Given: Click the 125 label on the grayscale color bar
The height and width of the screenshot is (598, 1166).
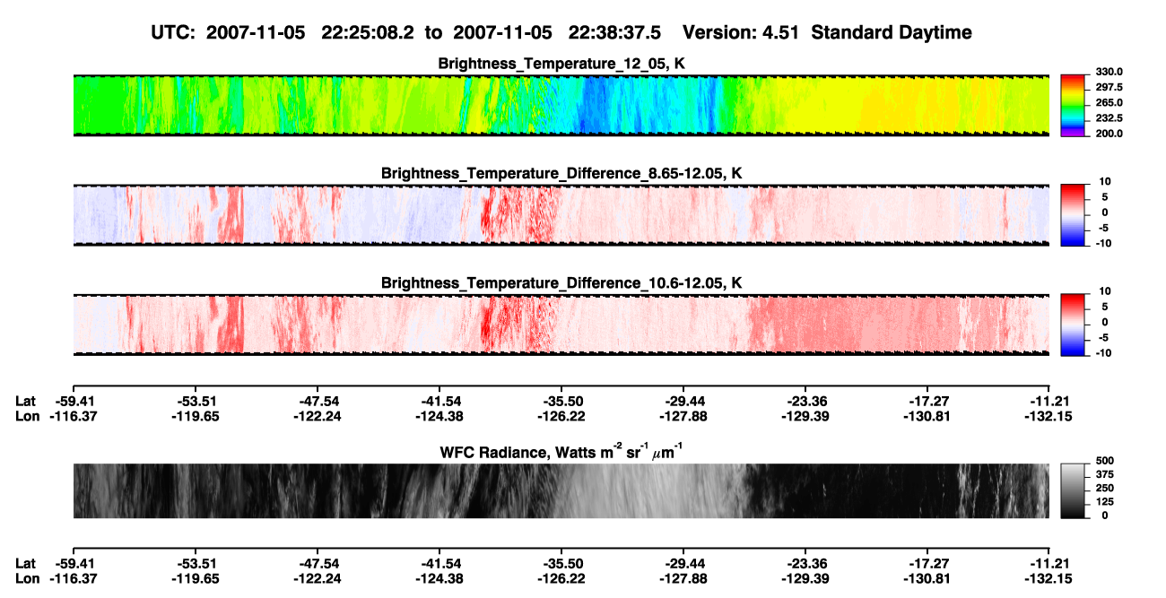Looking at the screenshot, I should tap(1105, 503).
